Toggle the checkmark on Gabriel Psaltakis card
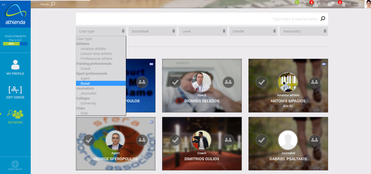 (x=261, y=140)
